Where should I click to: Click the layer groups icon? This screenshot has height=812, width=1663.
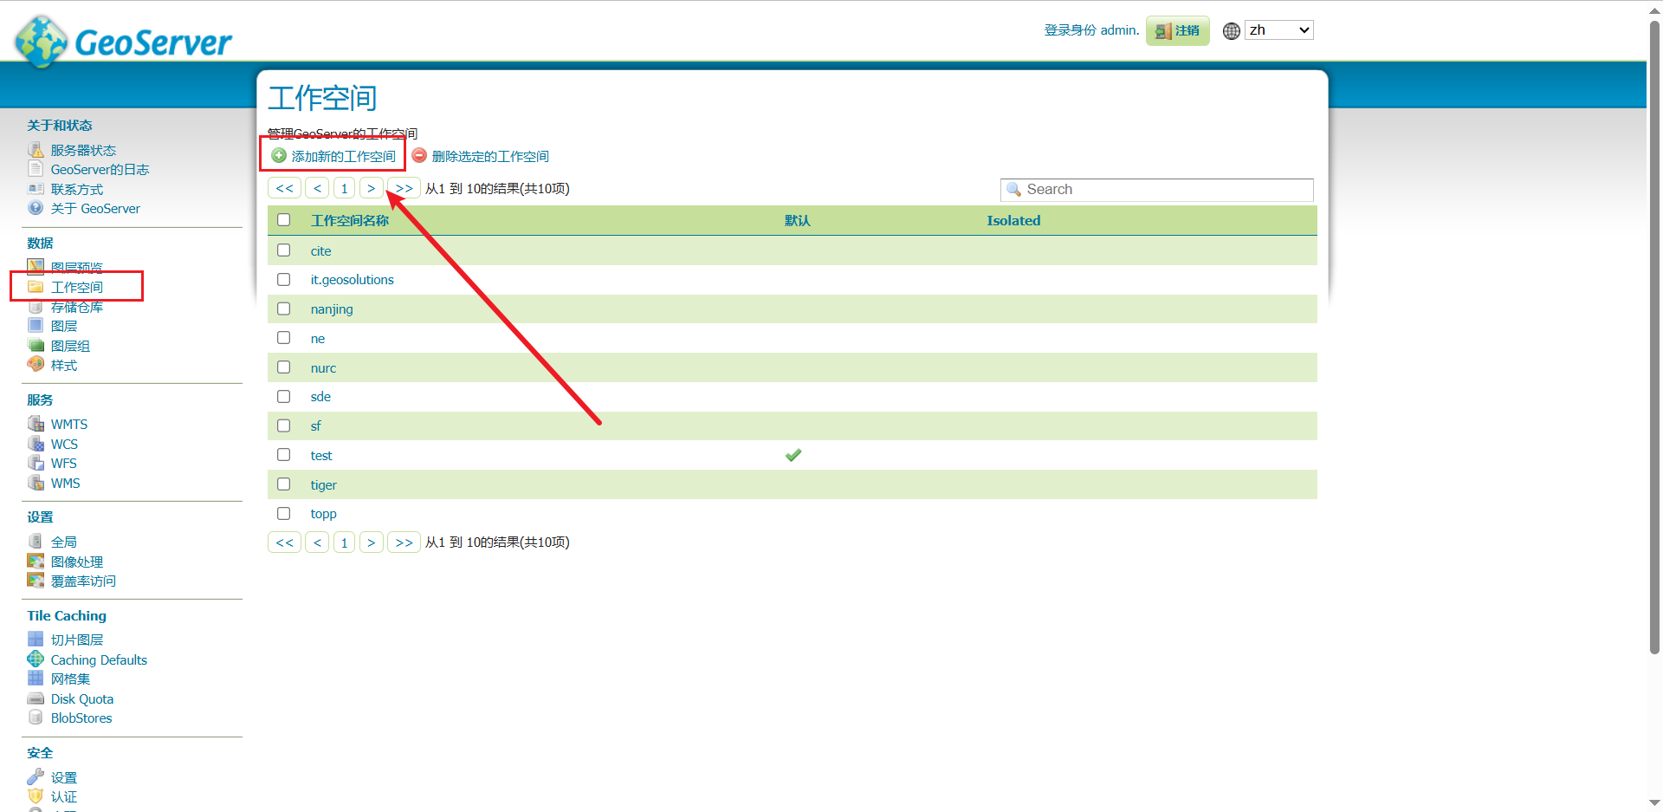coord(36,346)
